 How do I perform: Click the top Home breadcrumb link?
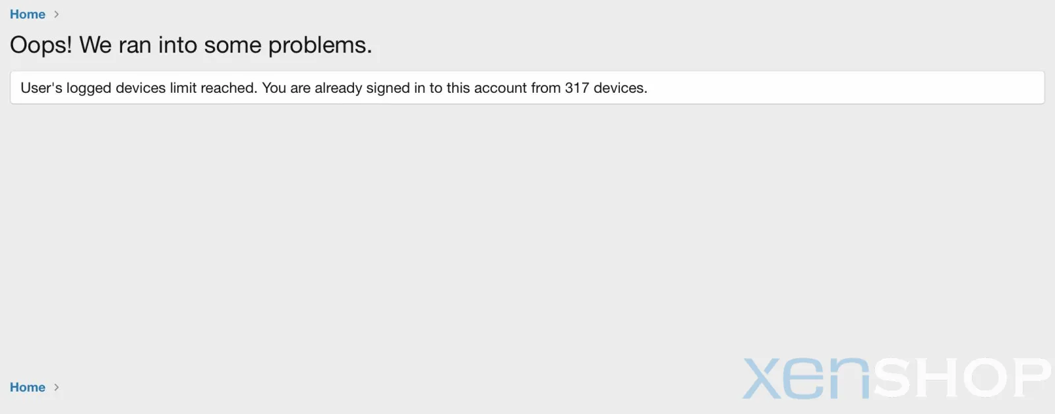(28, 14)
